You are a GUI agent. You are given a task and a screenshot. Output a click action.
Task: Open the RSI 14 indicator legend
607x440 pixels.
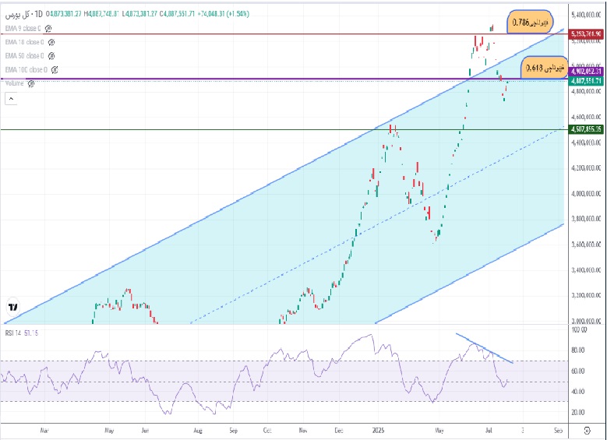click(x=21, y=333)
